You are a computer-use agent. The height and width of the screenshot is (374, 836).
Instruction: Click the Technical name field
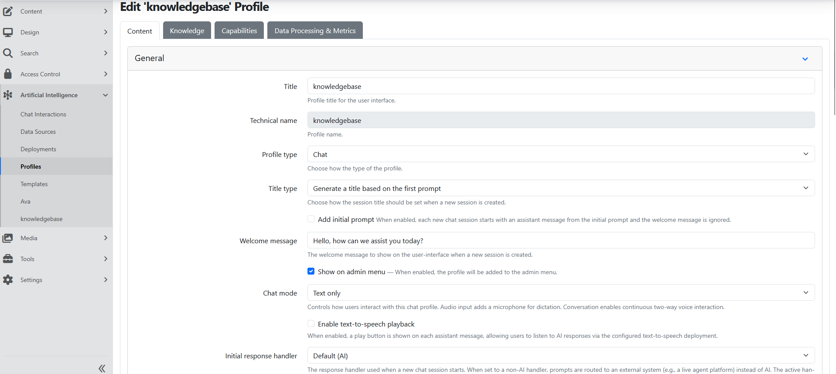coord(561,120)
